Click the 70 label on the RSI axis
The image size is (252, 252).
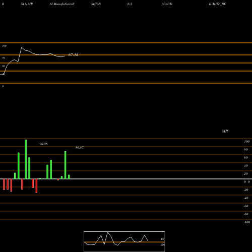coord(4,58)
